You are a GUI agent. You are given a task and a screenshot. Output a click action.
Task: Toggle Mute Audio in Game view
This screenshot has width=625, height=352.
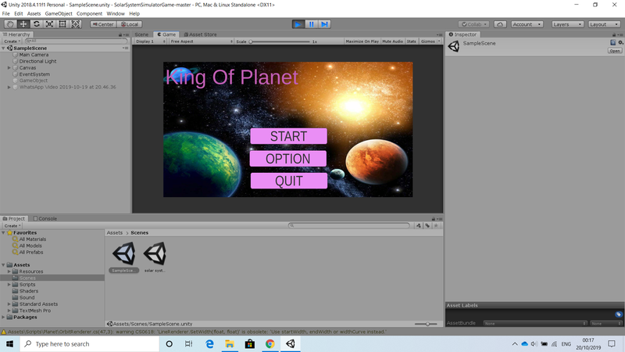pos(392,41)
